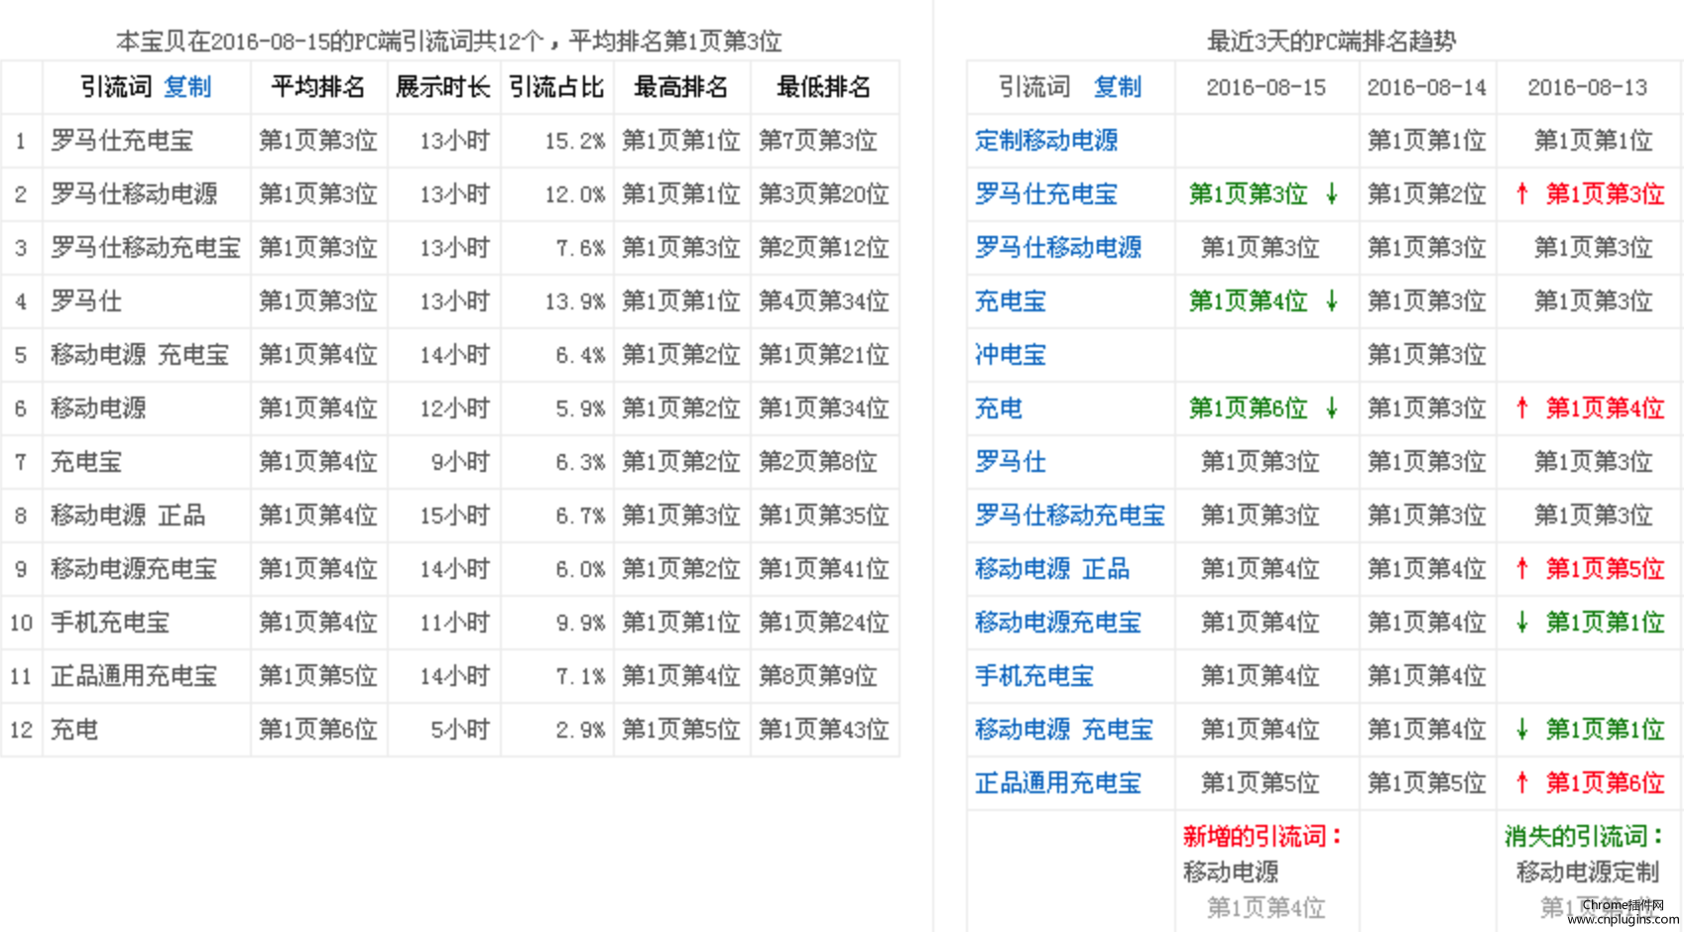The width and height of the screenshot is (1684, 932).
Task: Select the 展示时长 column header
Action: (443, 87)
